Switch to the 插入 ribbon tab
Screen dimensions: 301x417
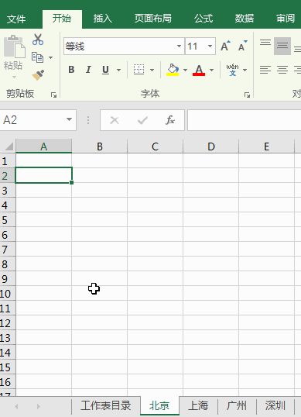point(102,19)
